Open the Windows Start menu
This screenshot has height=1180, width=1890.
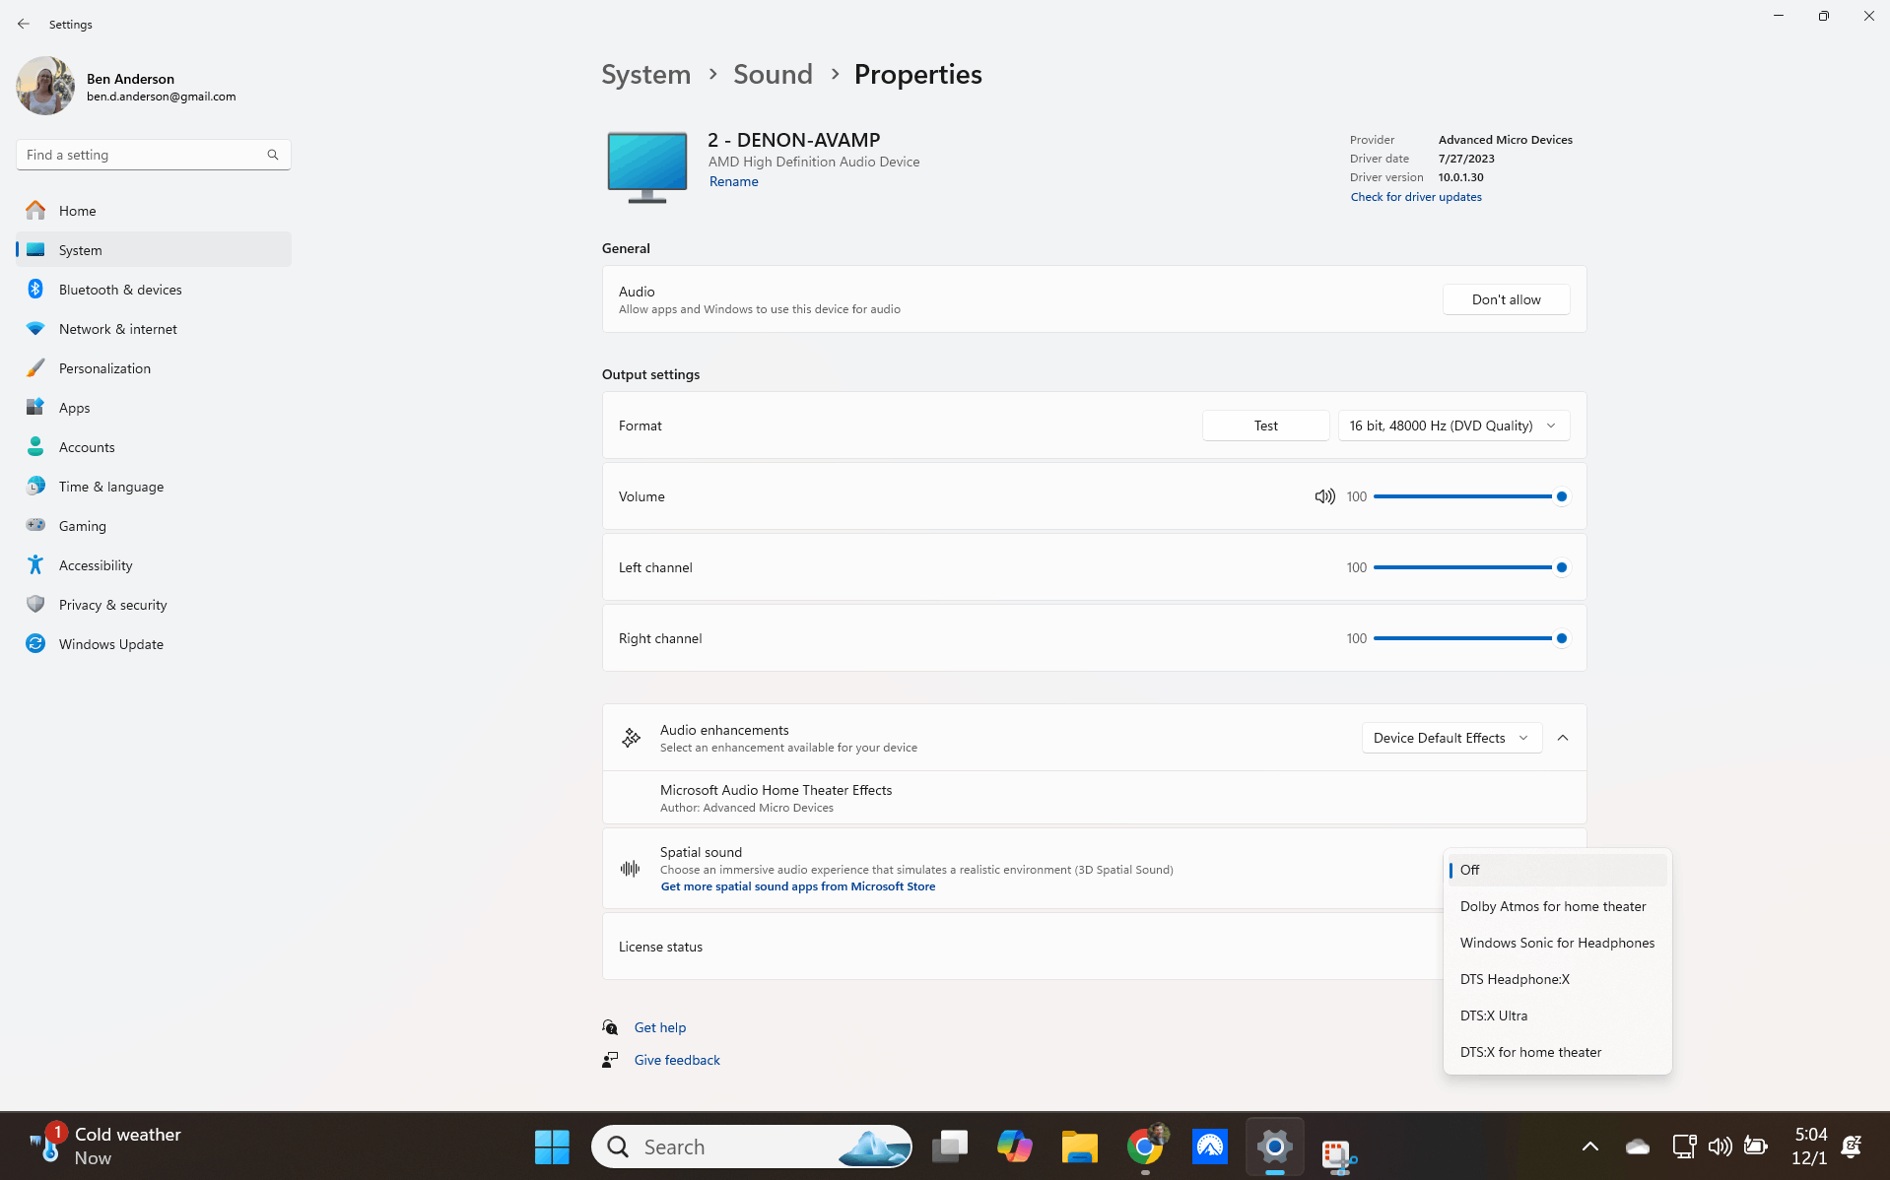click(x=552, y=1147)
